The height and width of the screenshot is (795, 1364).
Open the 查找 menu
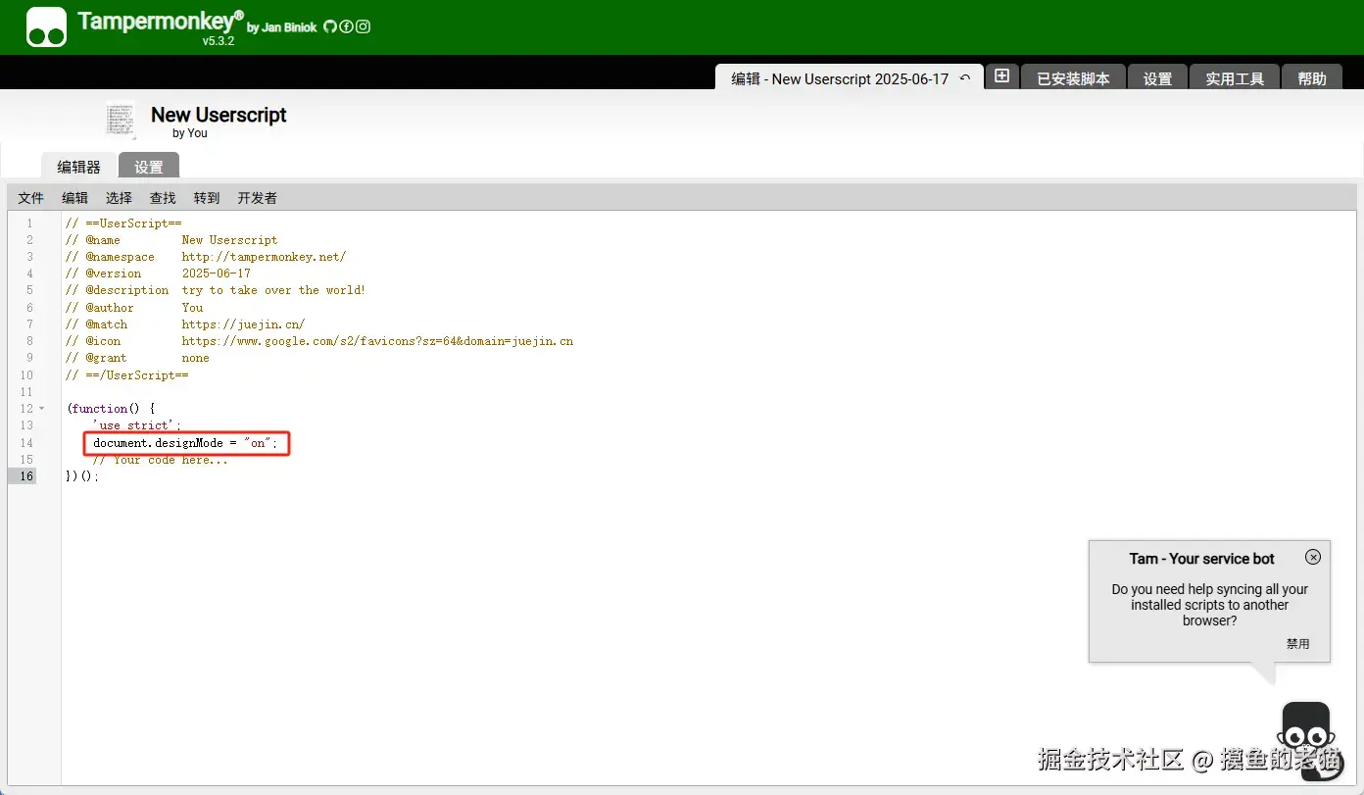pos(163,198)
